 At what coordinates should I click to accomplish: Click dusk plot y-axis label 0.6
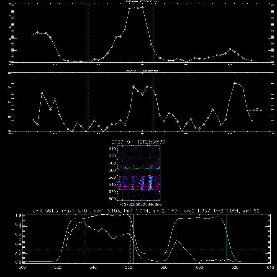9,87
